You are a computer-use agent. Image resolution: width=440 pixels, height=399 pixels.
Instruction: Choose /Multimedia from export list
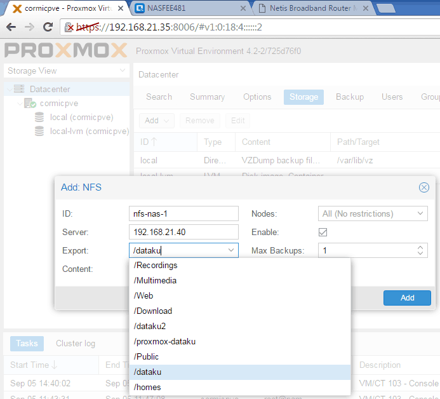pos(240,281)
